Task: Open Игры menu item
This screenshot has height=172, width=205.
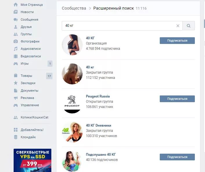Action: pos(25,63)
